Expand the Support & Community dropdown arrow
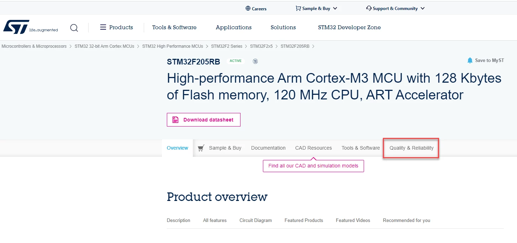 pyautogui.click(x=422, y=9)
